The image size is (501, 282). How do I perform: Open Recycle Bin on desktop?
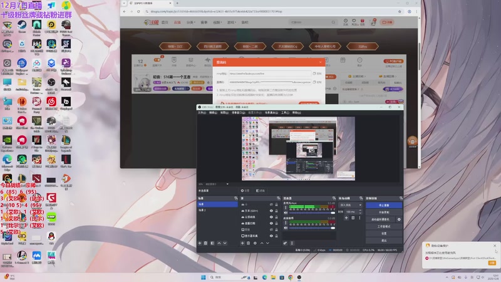[x=22, y=46]
